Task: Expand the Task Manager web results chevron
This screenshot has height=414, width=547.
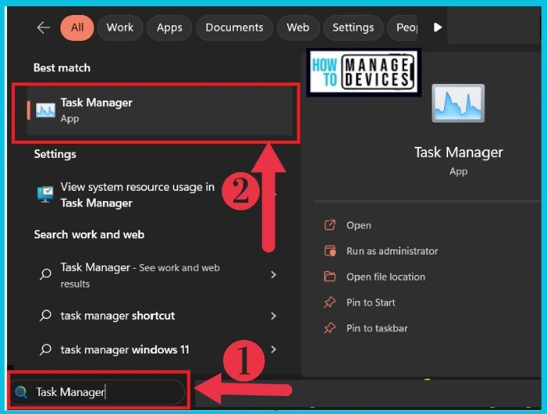Action: coord(273,275)
